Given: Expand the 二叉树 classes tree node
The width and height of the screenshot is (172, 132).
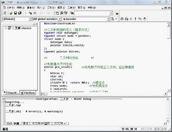Looking at the screenshot, I should pyautogui.click(x=6, y=28).
